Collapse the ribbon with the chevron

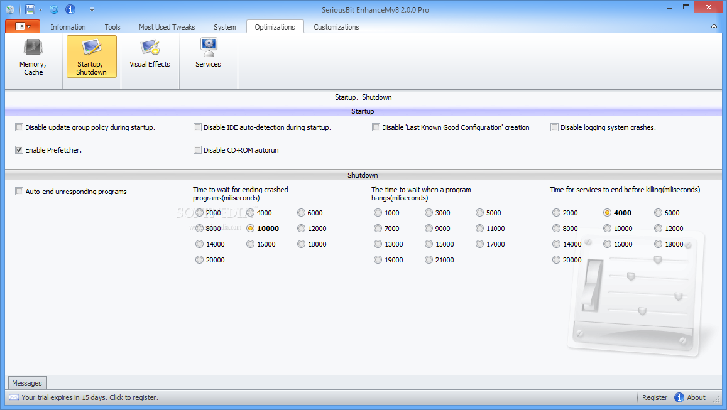point(714,26)
